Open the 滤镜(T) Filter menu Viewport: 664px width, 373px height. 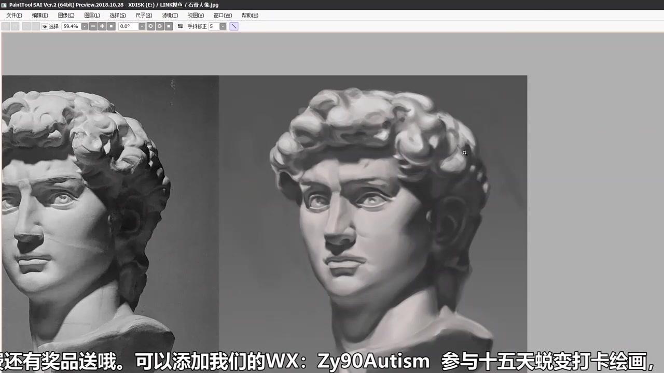pyautogui.click(x=170, y=15)
